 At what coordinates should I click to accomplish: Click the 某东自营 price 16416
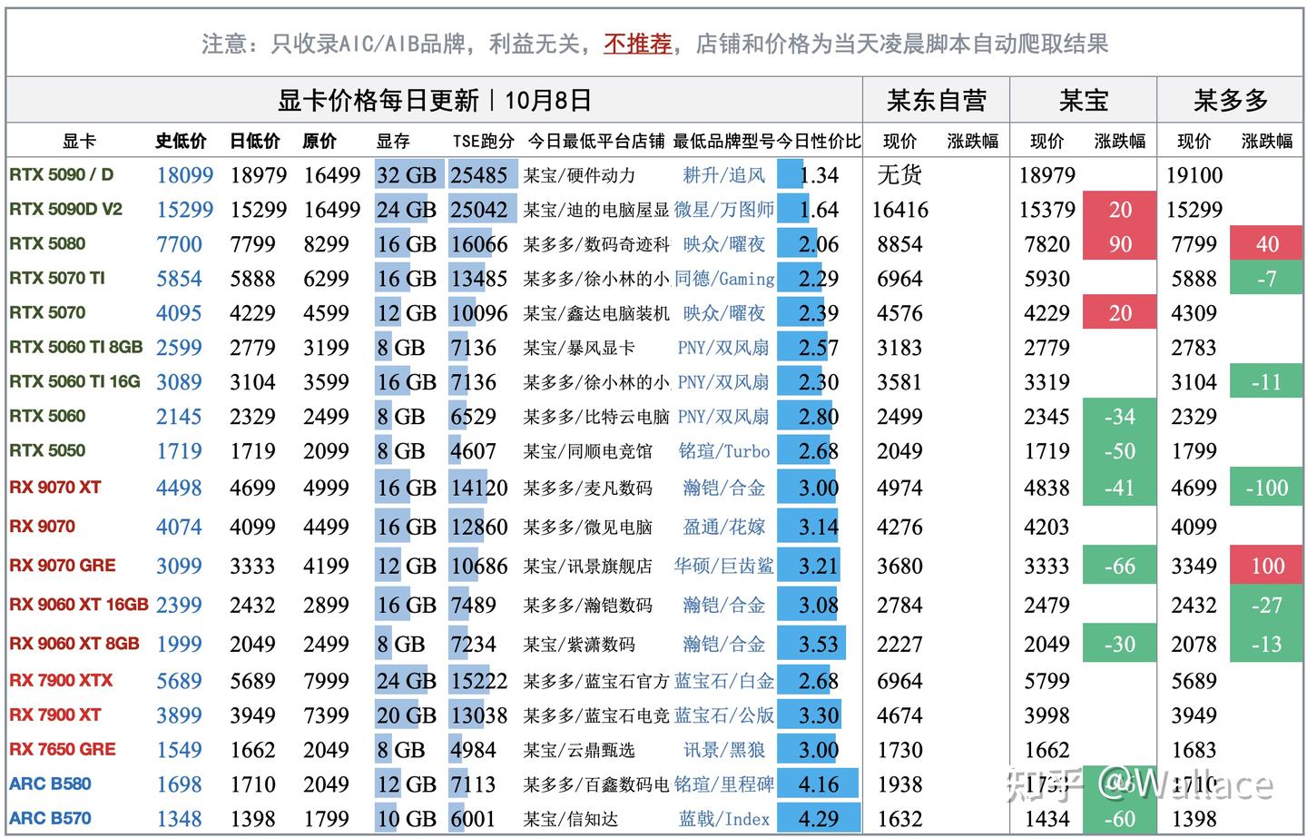tap(899, 210)
